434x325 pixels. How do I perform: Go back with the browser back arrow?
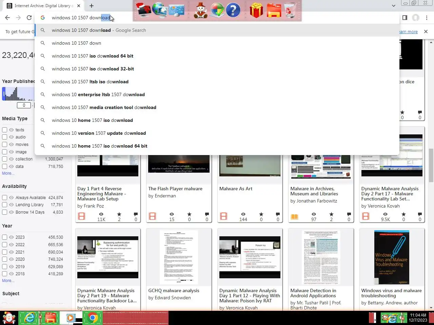[x=7, y=18]
